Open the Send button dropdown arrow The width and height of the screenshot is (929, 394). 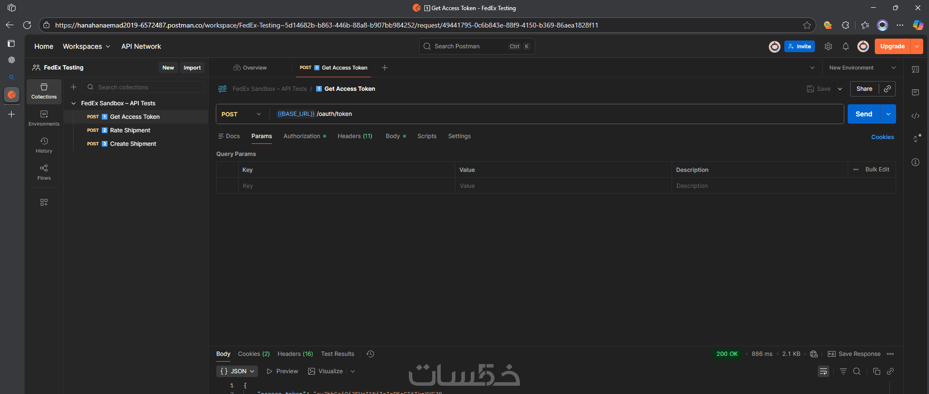click(888, 114)
